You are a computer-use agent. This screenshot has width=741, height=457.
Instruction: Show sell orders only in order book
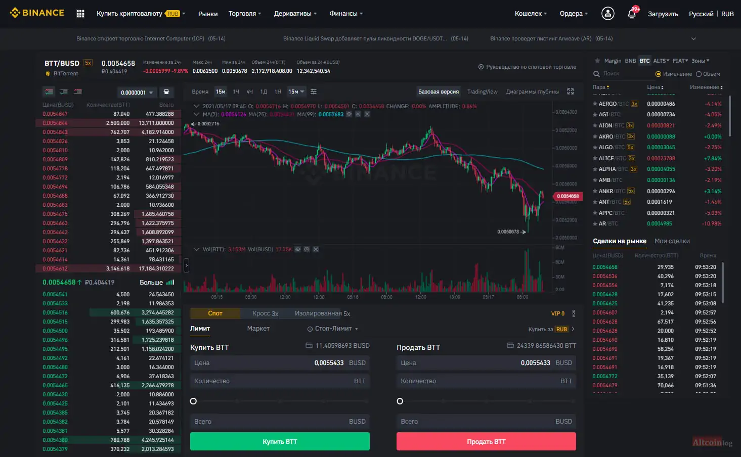click(x=78, y=92)
